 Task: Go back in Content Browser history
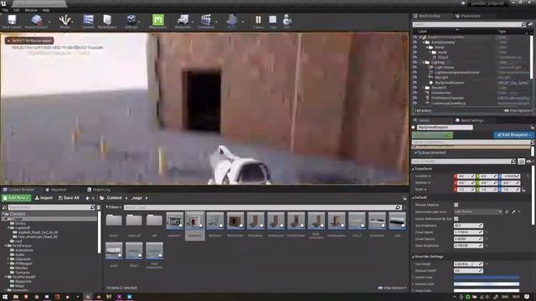click(x=87, y=198)
